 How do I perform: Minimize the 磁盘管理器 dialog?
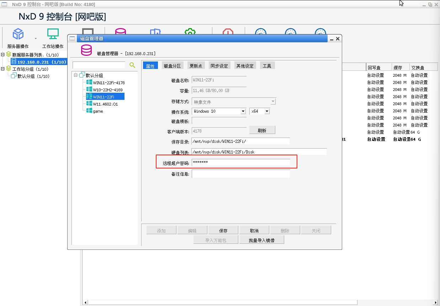[332, 39]
